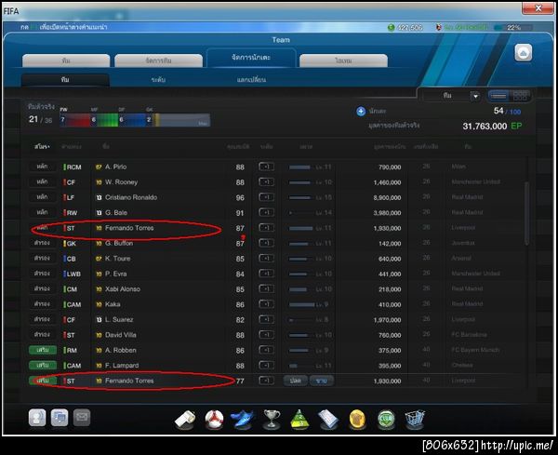Open the gold coin icon in bottom toolbar
Viewport: 558px width, 455px height.
point(357,420)
